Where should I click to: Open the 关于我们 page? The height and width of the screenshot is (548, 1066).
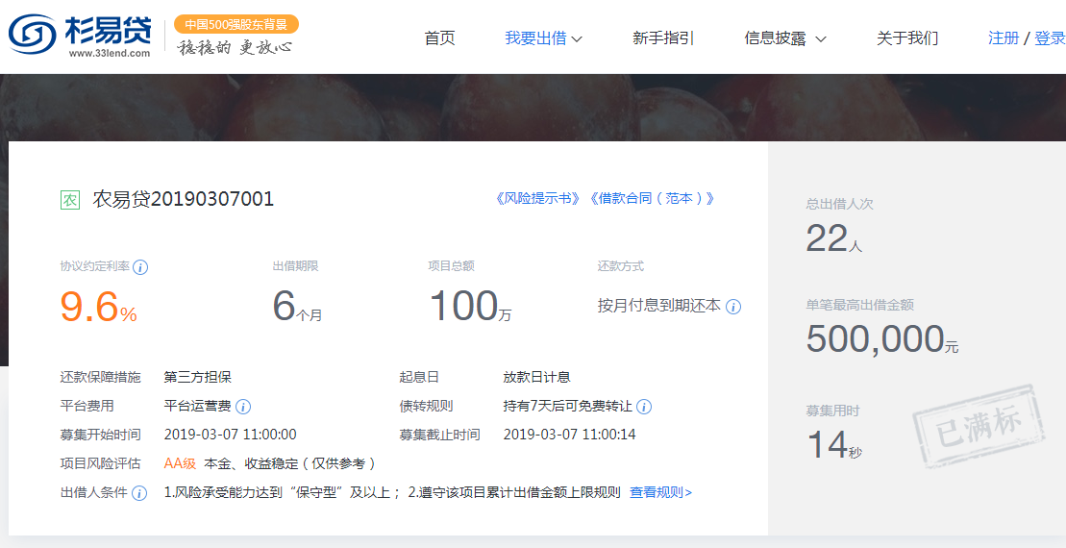coord(906,38)
